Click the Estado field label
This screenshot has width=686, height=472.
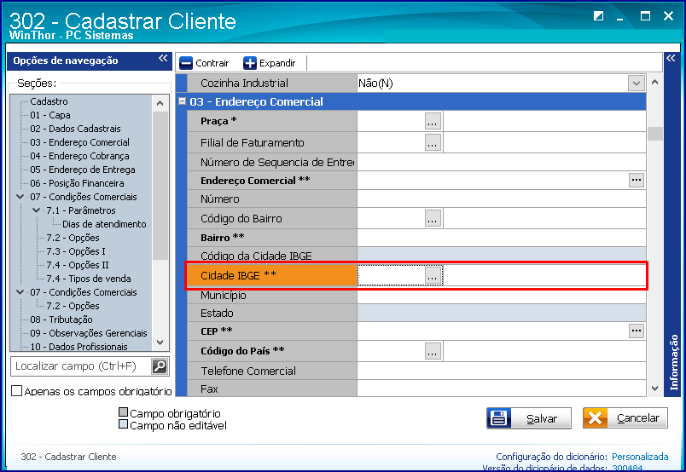coord(217,313)
